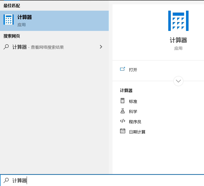Click the 应用 label under Calculator title
The width and height of the screenshot is (204, 186).
tap(178, 48)
